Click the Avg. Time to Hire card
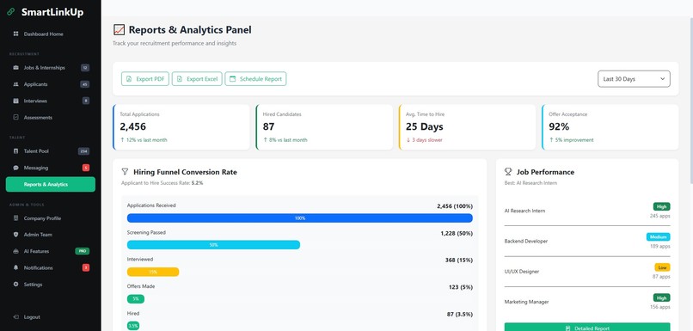Viewport: 693px width, 331px height. 467,127
